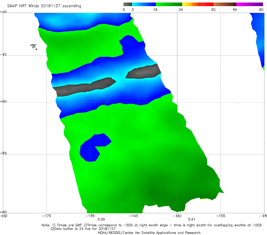Viewport: 267px width, 235px height.
Task: Click the latitude label "-50"
Action: 3,101
